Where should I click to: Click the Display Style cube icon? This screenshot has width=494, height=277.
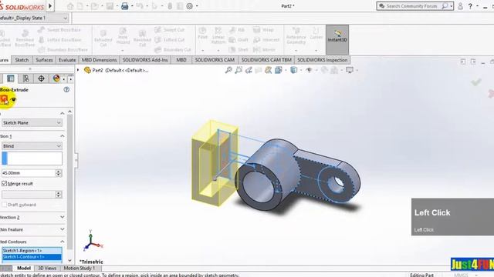[293, 70]
